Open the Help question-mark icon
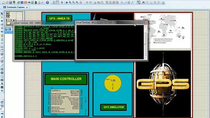The width and height of the screenshot is (210, 118). 47,2
